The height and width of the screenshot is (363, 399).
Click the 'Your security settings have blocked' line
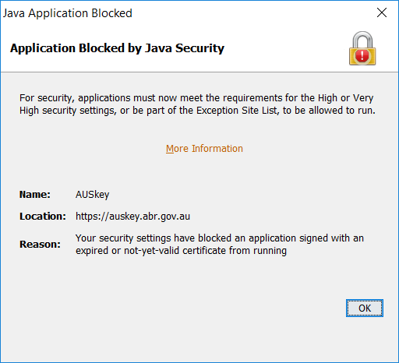tap(220, 238)
